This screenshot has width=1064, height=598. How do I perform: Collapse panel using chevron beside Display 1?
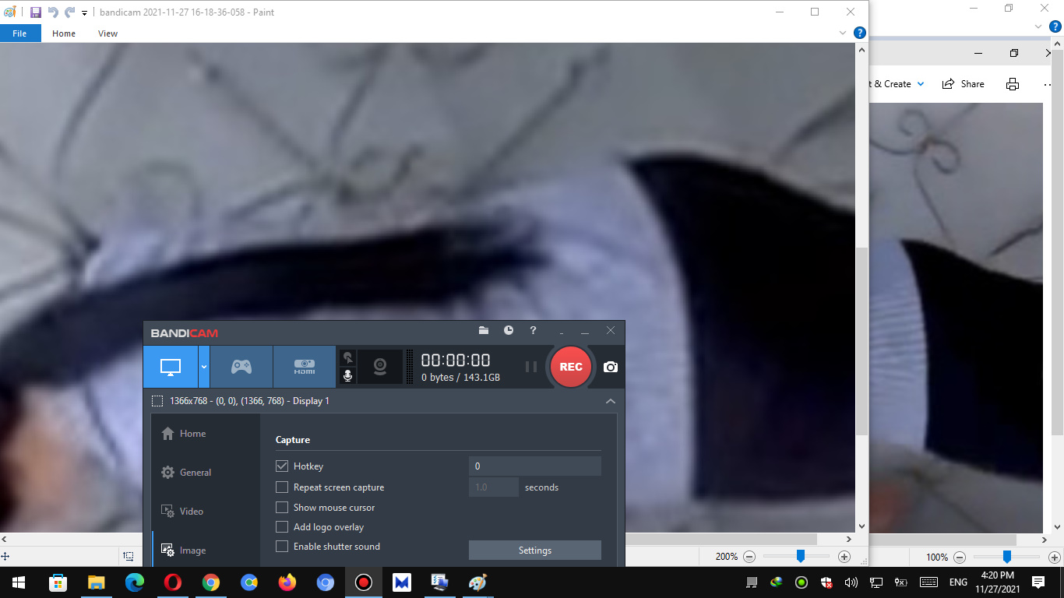click(611, 401)
